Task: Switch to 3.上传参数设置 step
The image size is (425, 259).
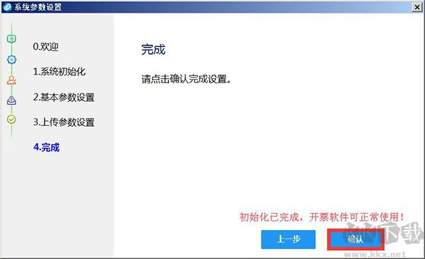Action: pyautogui.click(x=64, y=122)
